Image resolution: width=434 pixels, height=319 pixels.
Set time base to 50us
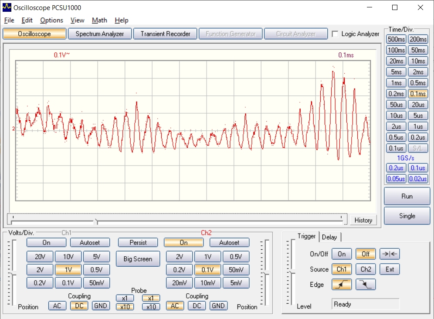click(396, 105)
